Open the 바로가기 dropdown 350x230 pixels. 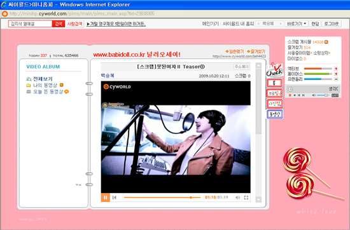pyautogui.click(x=297, y=24)
